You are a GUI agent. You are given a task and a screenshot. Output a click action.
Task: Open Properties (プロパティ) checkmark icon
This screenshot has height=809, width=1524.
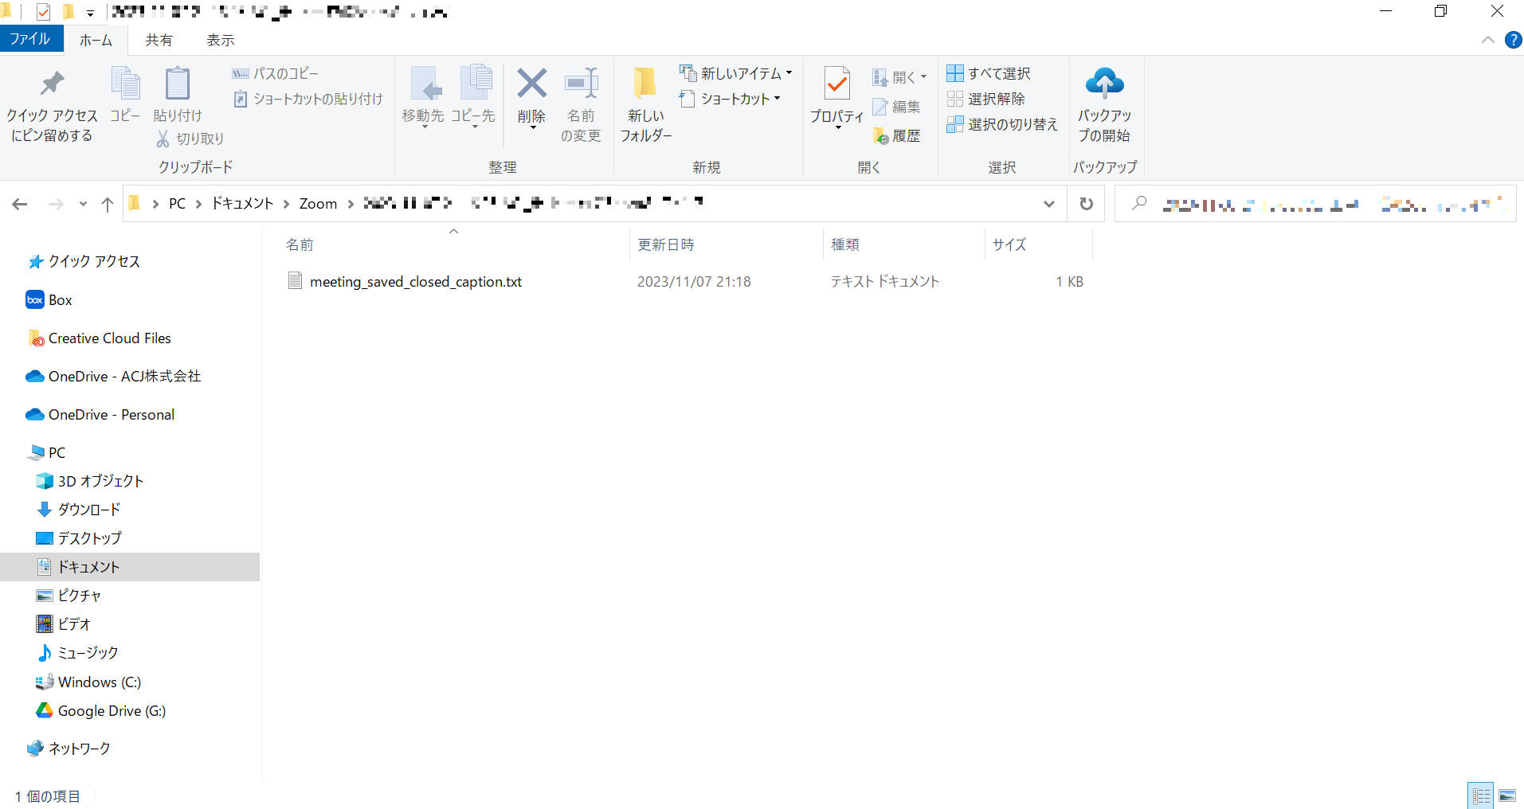click(x=836, y=84)
